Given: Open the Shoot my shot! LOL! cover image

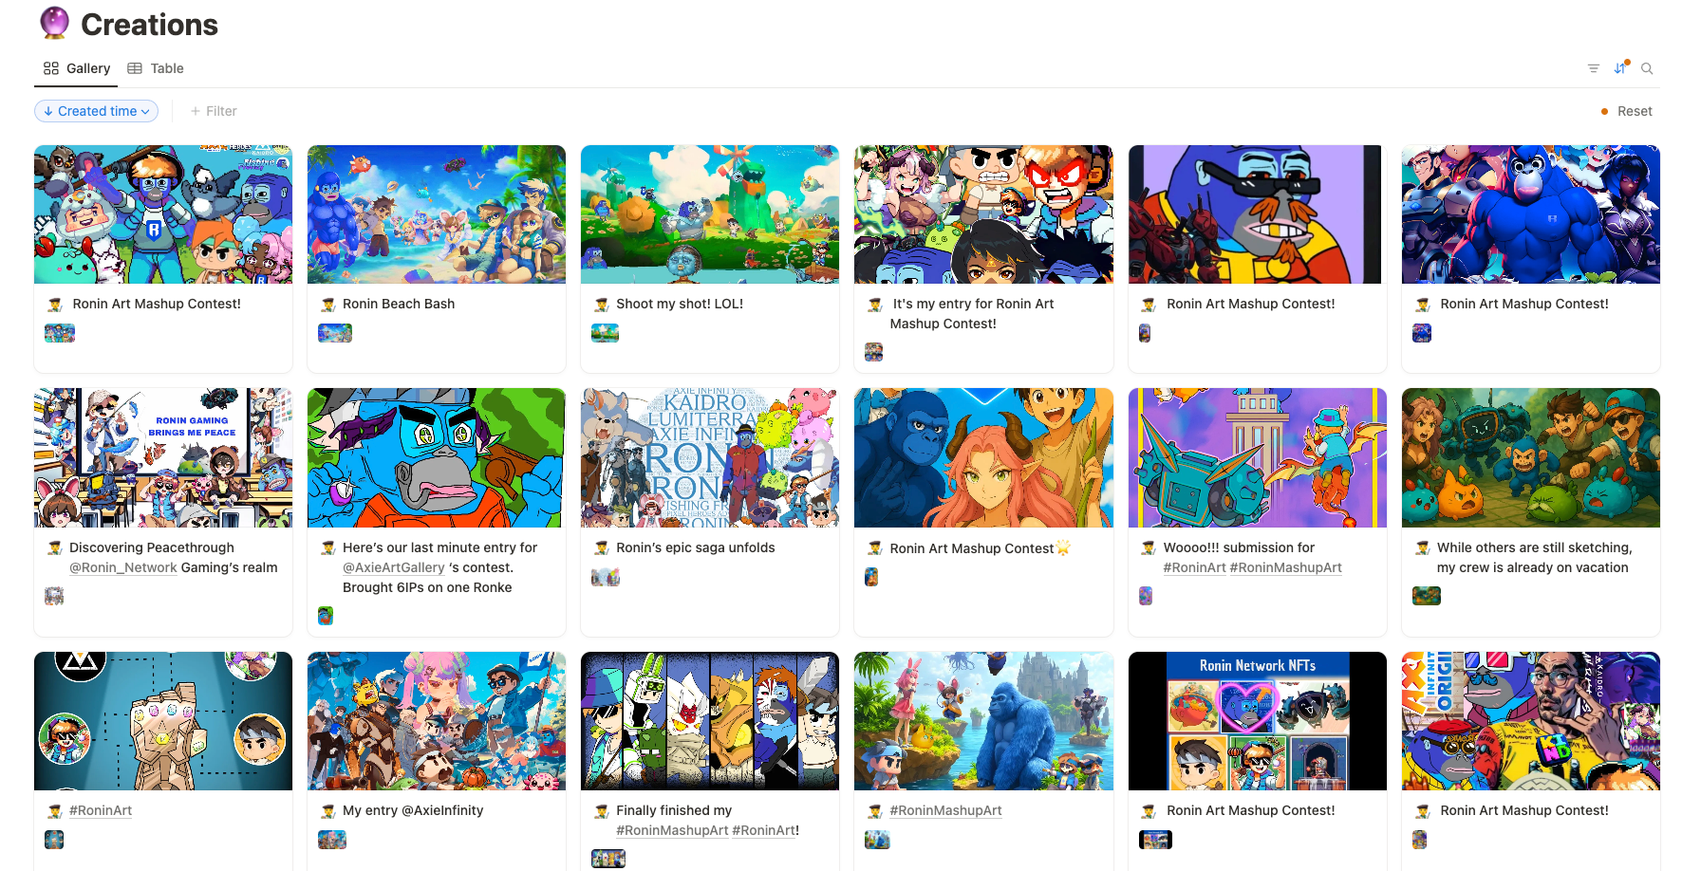Looking at the screenshot, I should 710,214.
